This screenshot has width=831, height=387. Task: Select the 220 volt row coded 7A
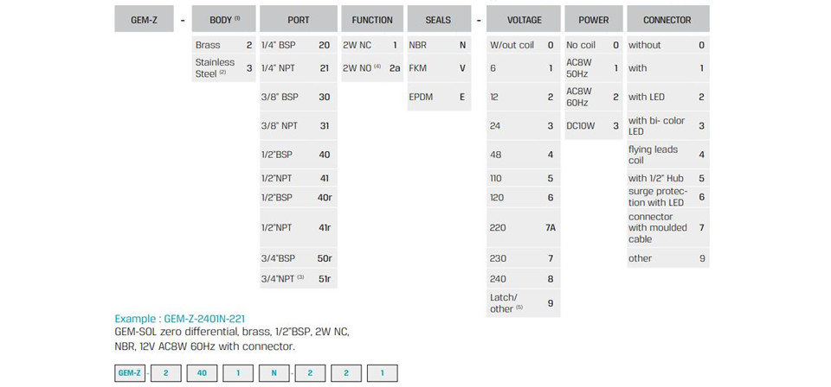click(x=523, y=228)
